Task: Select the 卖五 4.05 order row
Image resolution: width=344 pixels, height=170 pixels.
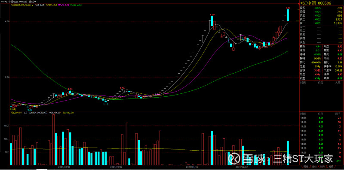Action: pyautogui.click(x=321, y=8)
